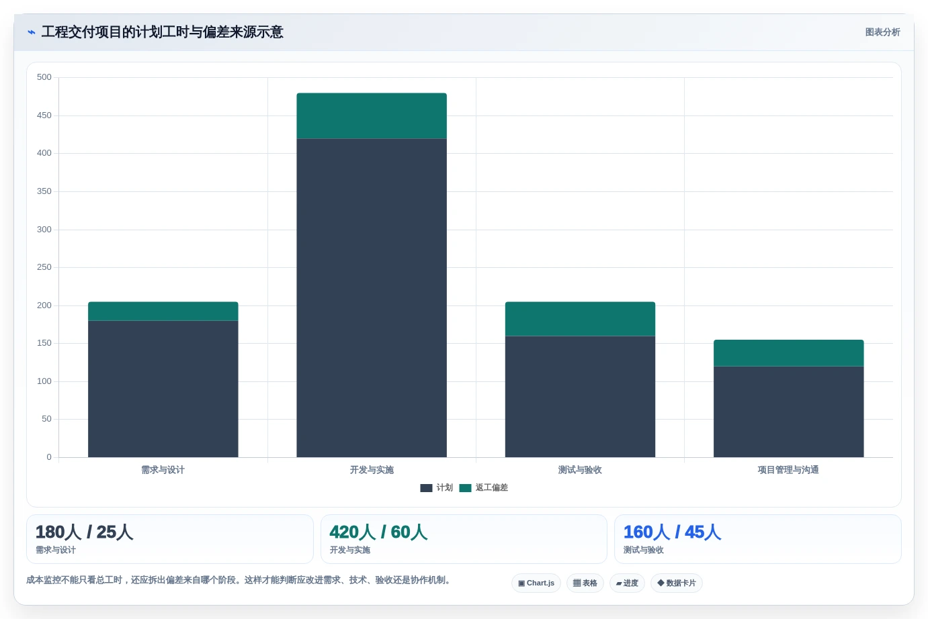Click the dark 计划 bar for 需求与设计
The image size is (928, 619).
(x=163, y=389)
